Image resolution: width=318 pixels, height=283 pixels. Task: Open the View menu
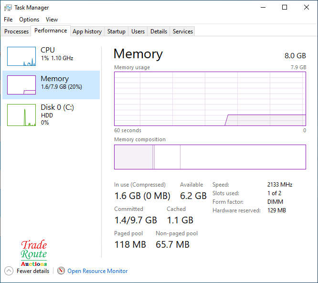pos(52,20)
